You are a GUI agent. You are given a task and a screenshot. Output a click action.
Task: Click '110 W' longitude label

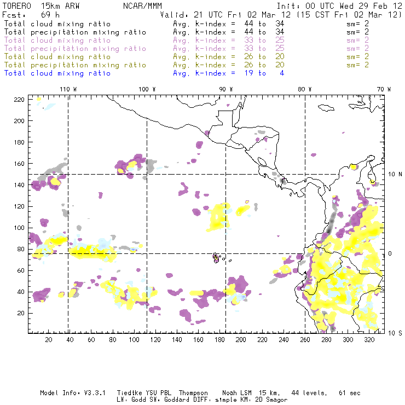tap(68, 89)
